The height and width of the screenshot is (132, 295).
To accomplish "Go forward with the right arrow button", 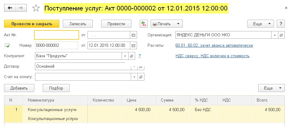I will (x=21, y=8).
